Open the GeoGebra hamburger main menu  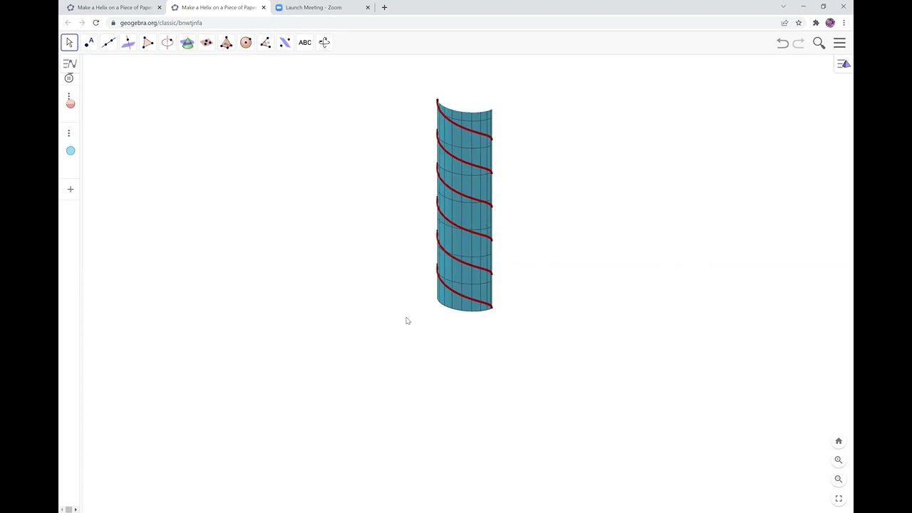[839, 43]
